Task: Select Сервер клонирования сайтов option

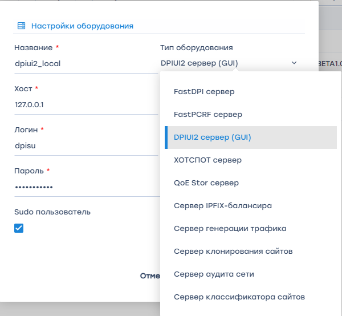Action: tap(233, 251)
